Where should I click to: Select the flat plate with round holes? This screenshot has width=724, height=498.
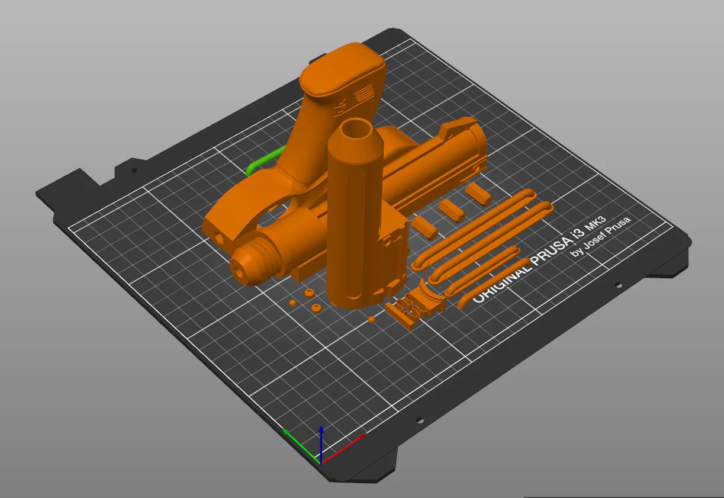[405, 311]
